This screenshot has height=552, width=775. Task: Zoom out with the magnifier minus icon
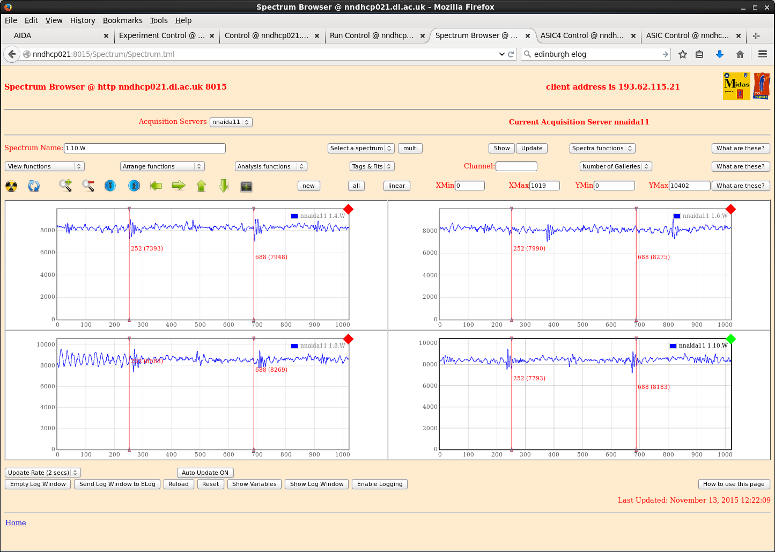click(x=88, y=186)
